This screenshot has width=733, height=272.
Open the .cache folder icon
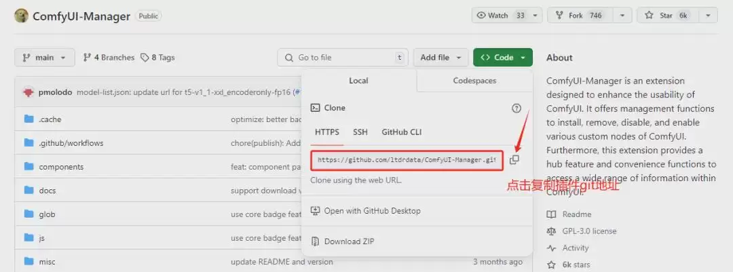29,119
